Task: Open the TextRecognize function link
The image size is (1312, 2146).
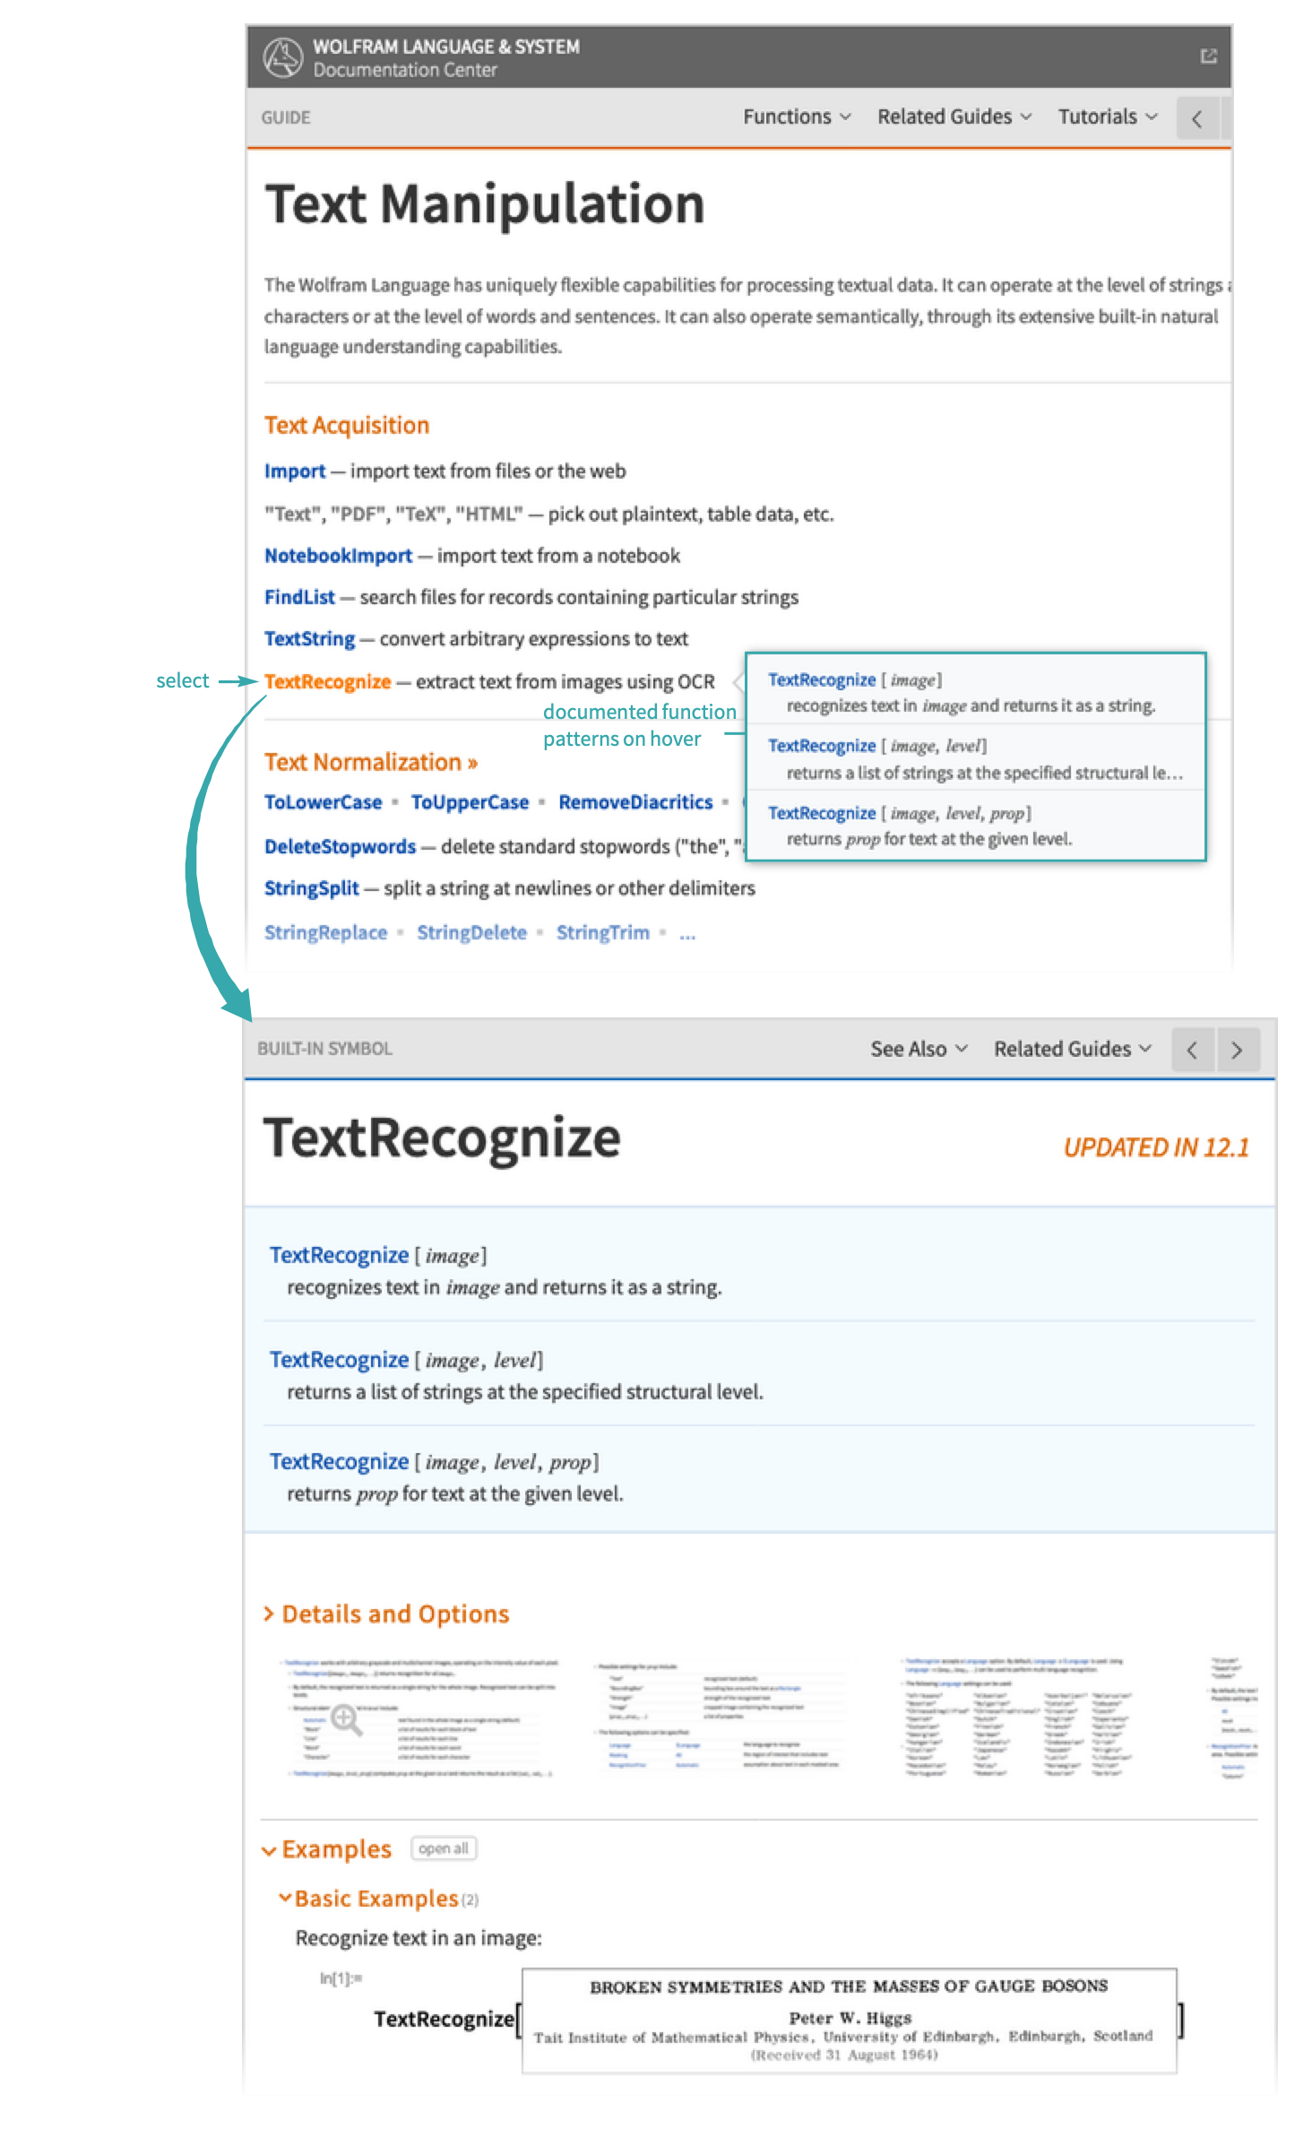Action: coord(328,682)
